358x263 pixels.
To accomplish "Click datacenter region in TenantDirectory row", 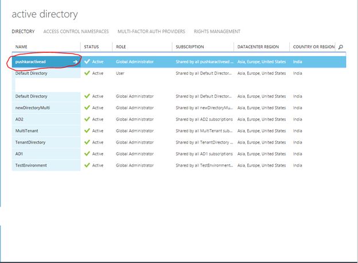I will [262, 142].
